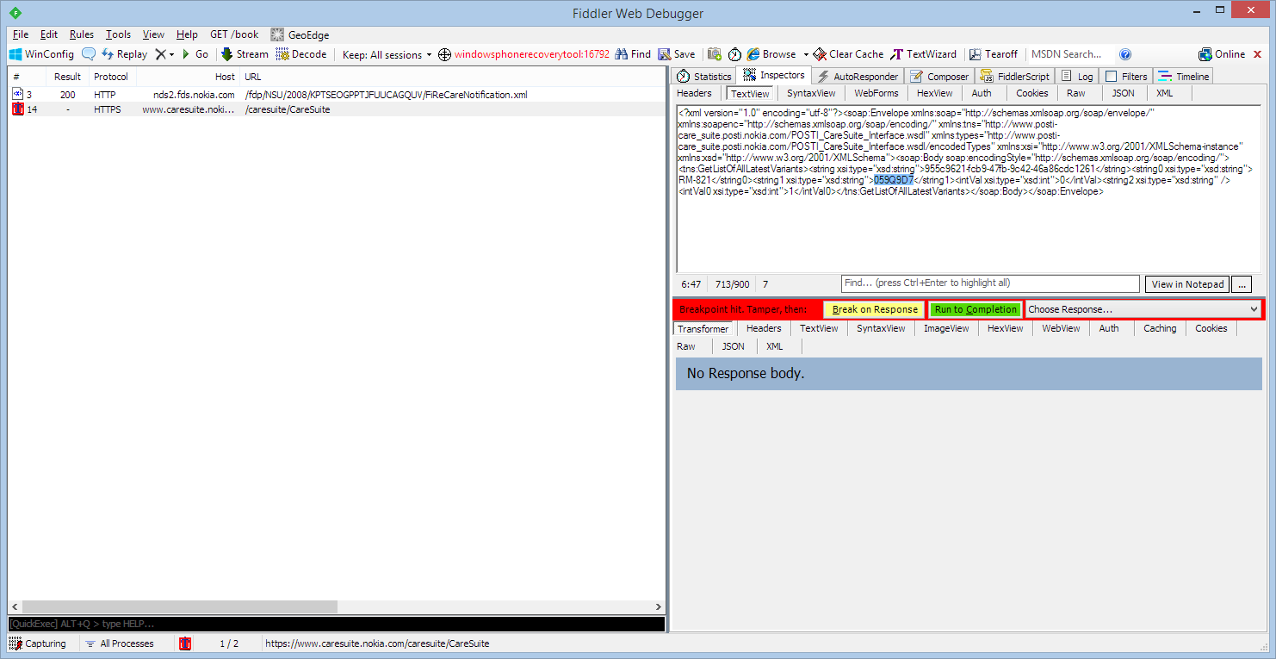Image resolution: width=1276 pixels, height=659 pixels.
Task: Expand the Browse dropdown arrow
Action: point(806,54)
